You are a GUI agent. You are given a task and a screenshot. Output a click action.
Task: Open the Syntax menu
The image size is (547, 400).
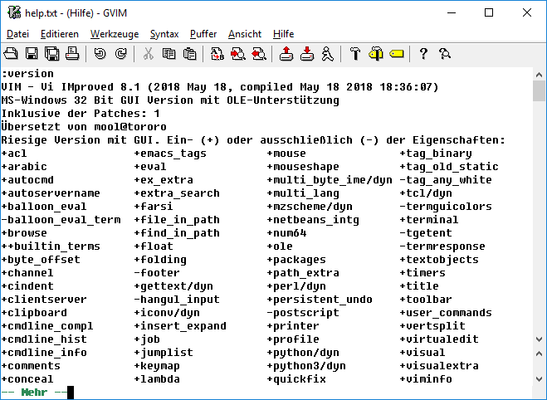pos(164,34)
